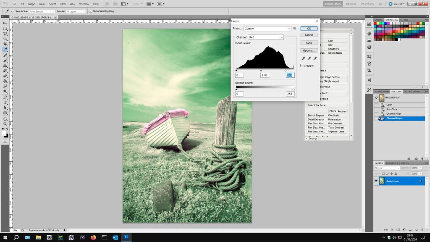Switch to the Channels tab
The width and height of the screenshot is (430, 242).
coord(392,163)
